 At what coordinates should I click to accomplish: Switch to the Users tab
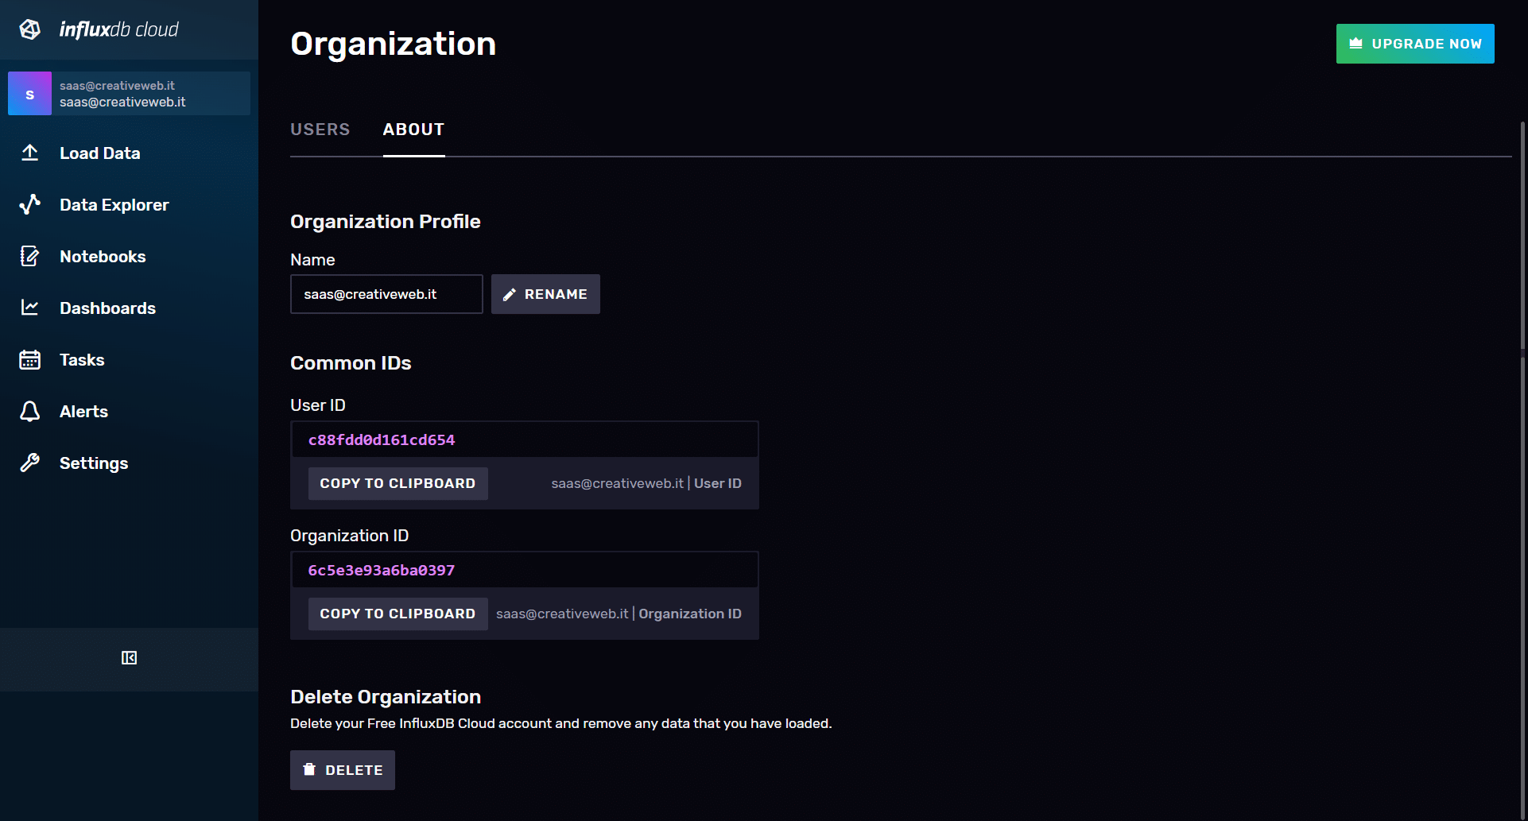point(320,130)
